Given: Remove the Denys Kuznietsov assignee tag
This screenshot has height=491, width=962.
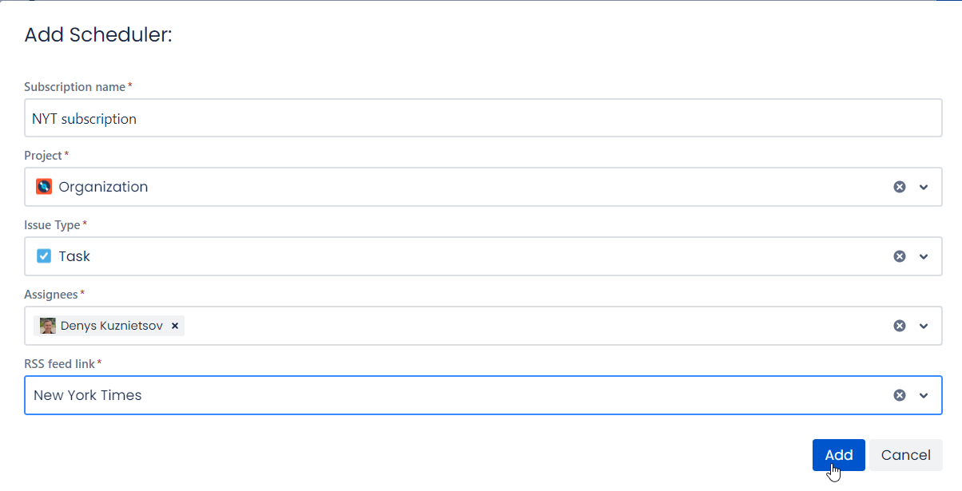Looking at the screenshot, I should (175, 326).
